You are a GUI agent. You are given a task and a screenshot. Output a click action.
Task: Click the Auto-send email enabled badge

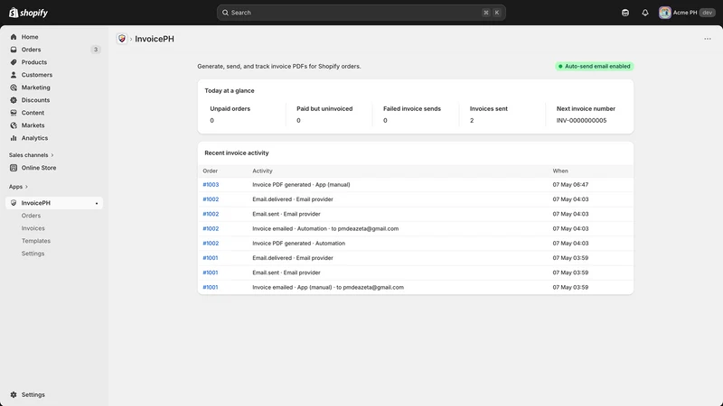[x=594, y=66]
